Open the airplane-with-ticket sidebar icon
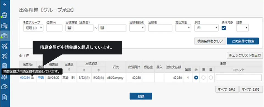 [5, 46]
